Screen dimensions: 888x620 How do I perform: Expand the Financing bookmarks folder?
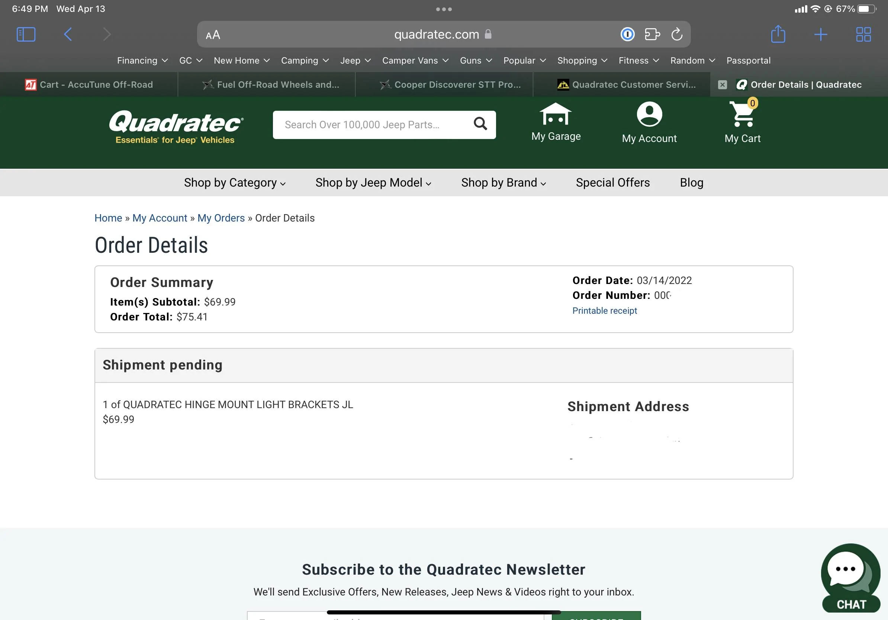142,61
